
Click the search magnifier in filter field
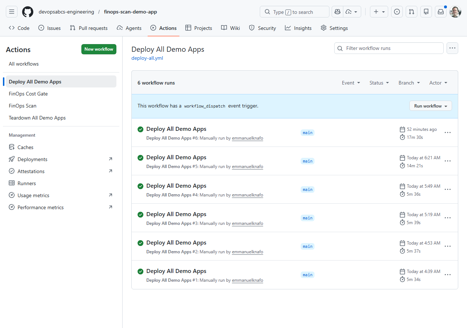tap(340, 48)
